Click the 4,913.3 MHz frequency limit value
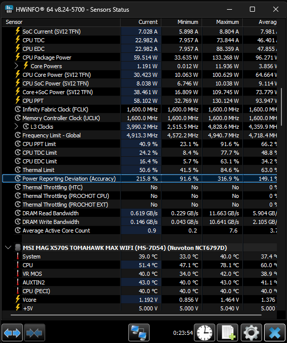287x343 pixels. point(142,135)
